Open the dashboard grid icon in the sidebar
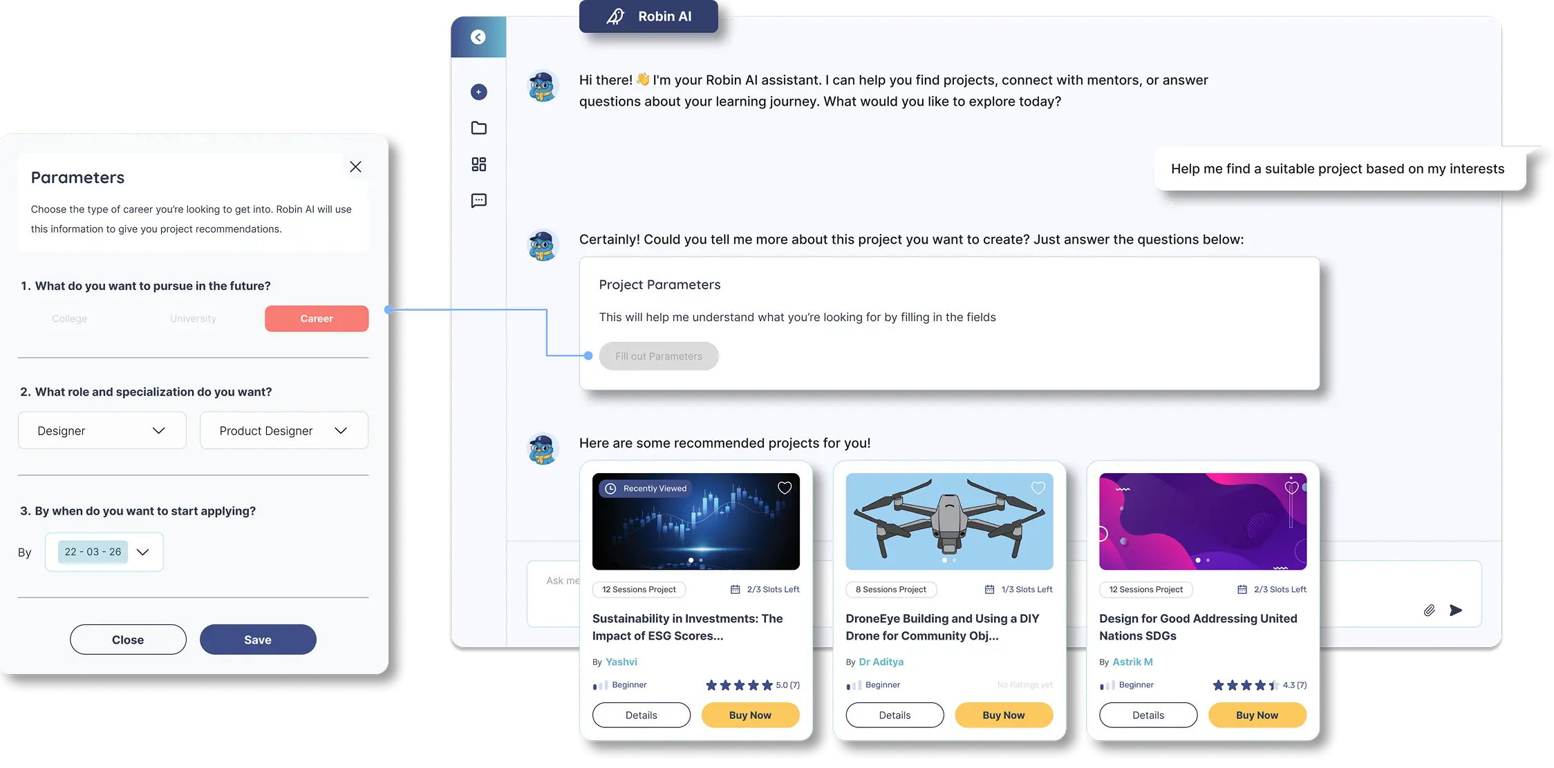1554x768 pixels. tap(478, 164)
